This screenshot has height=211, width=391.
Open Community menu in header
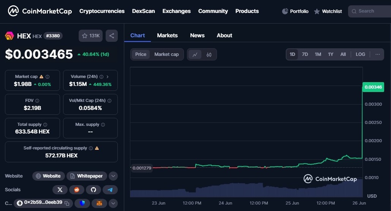(213, 11)
